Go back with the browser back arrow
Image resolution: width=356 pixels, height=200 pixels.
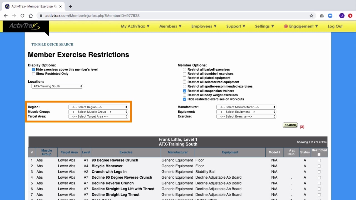pyautogui.click(x=6, y=16)
